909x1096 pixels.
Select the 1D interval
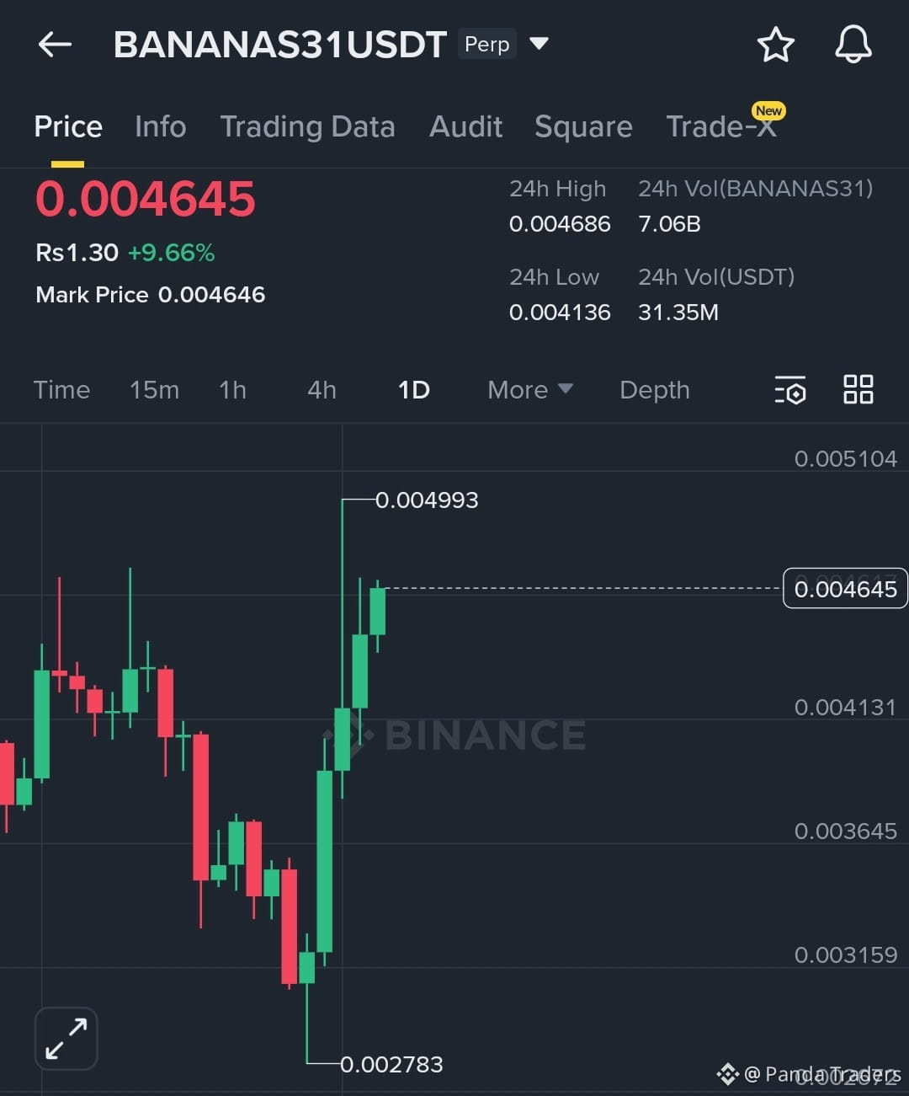(413, 390)
